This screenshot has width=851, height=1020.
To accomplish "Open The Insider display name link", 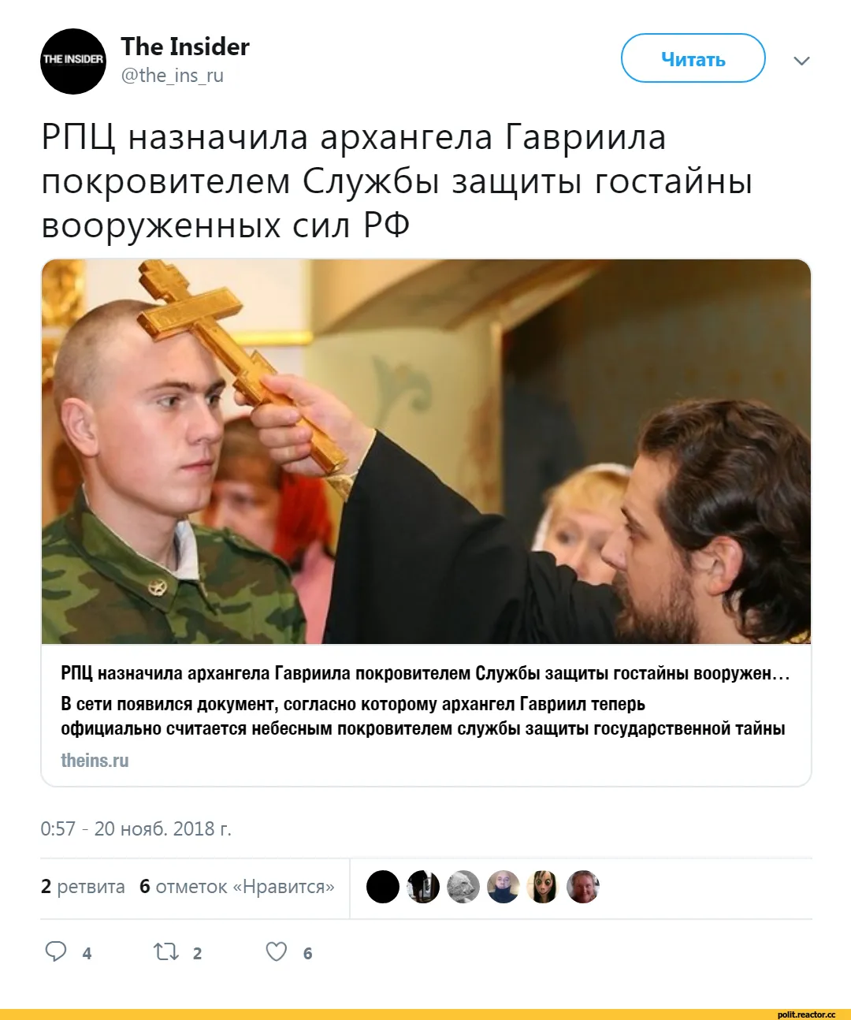I will point(185,47).
